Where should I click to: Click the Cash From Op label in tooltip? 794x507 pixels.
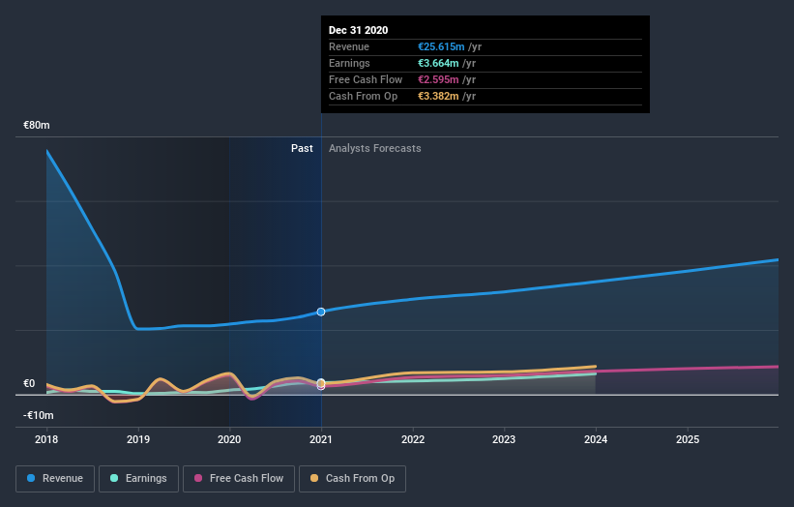coord(363,96)
